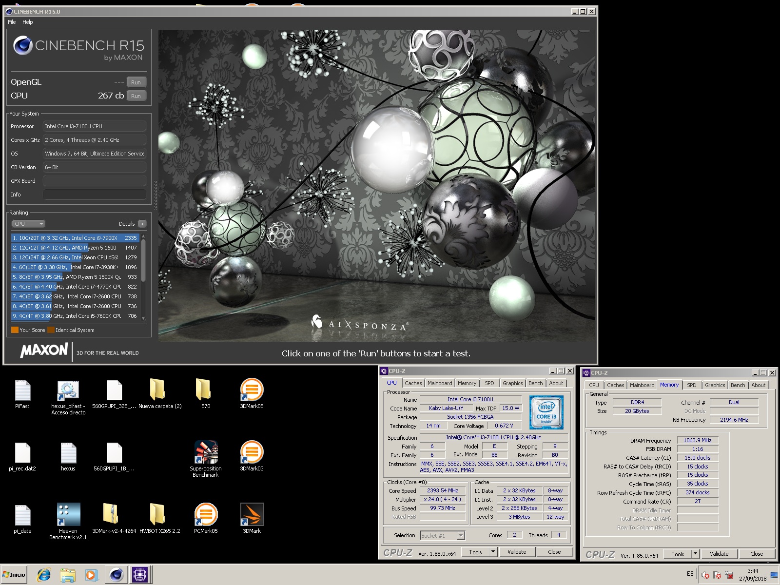Open About tab in left CPU-Z window
The height and width of the screenshot is (585, 780).
pos(556,383)
